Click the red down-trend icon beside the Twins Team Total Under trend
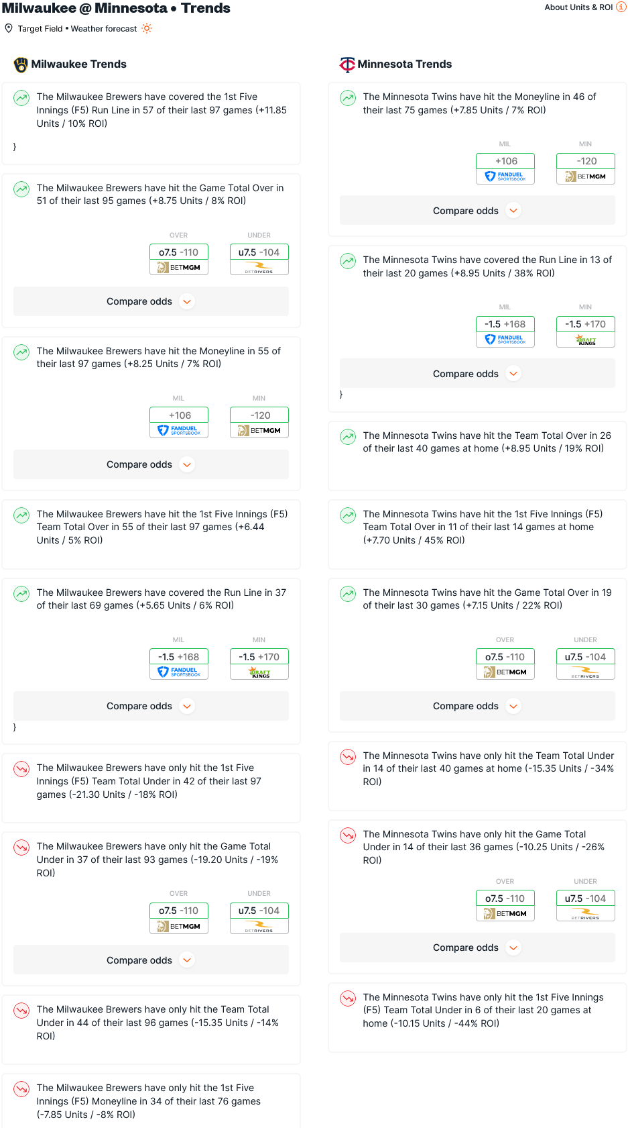628x1128 pixels. point(348,756)
